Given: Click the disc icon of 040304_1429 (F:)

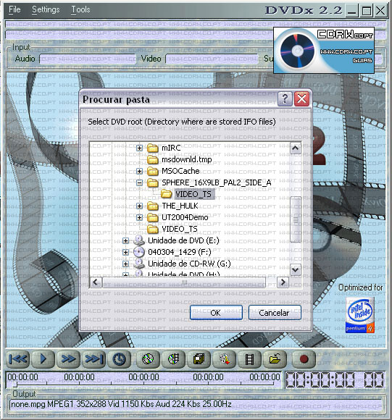Looking at the screenshot, I should 139,252.
